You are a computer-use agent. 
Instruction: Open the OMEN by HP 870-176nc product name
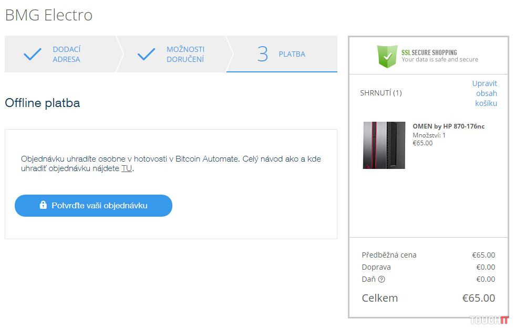coord(448,126)
